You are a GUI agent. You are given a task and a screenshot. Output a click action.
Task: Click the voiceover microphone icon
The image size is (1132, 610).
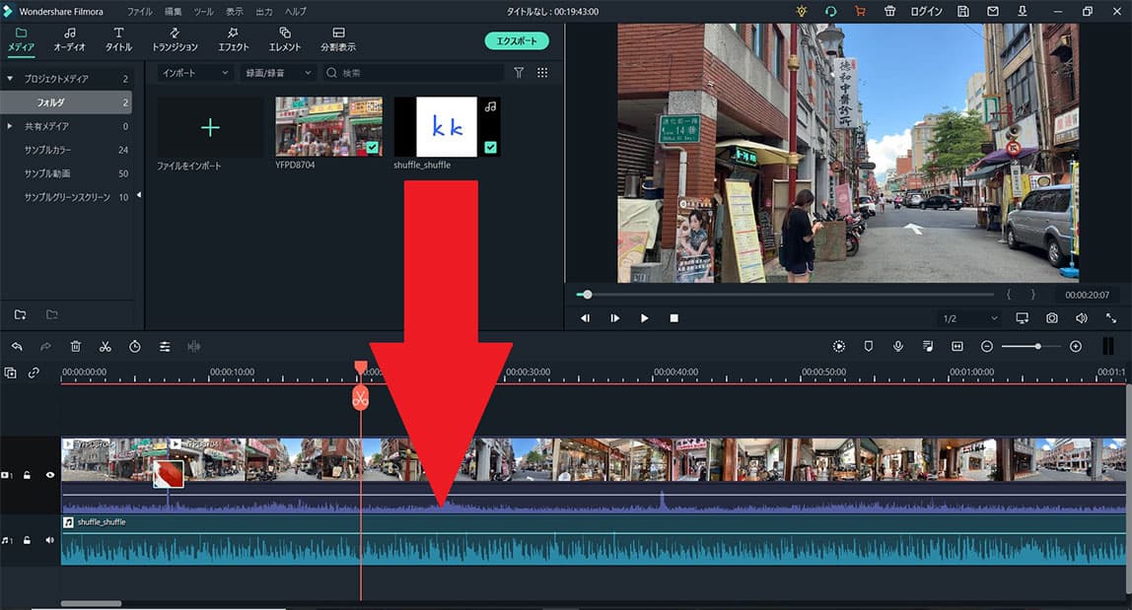(x=898, y=347)
